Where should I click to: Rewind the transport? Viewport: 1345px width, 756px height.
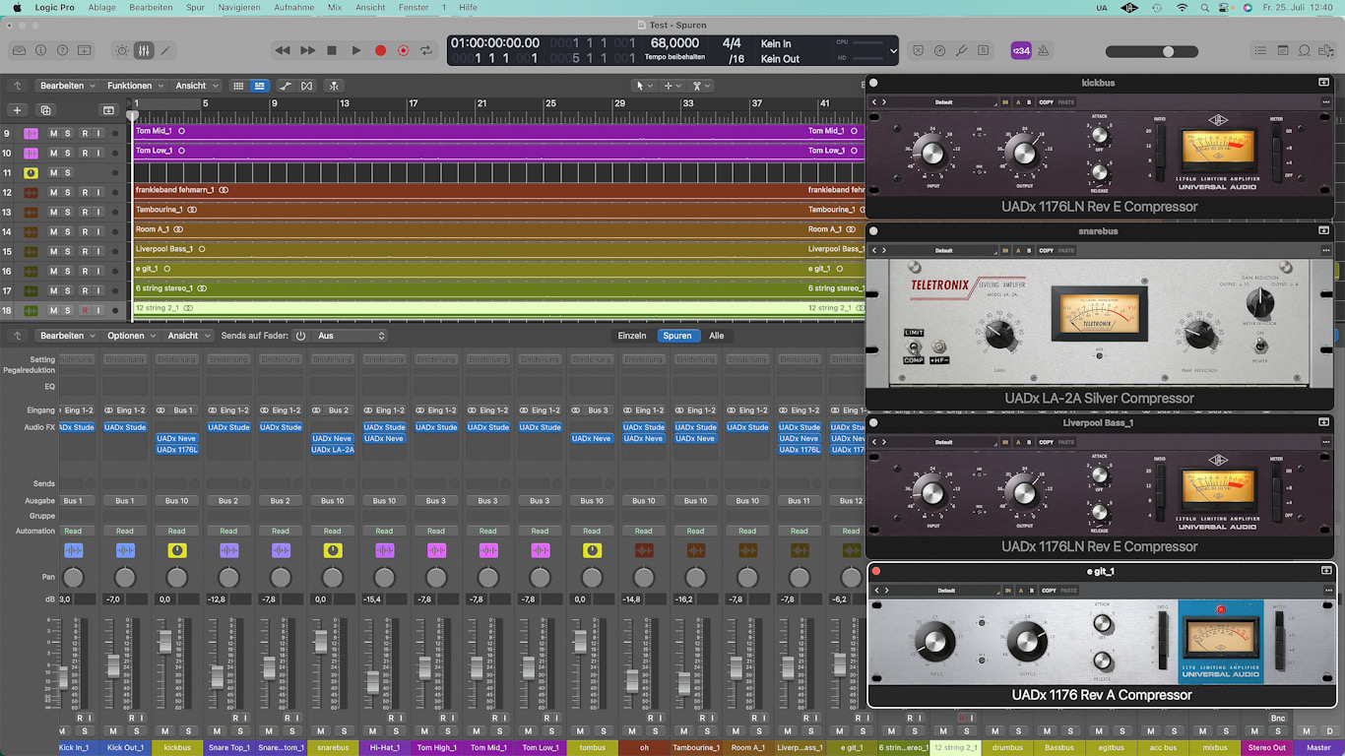[283, 50]
